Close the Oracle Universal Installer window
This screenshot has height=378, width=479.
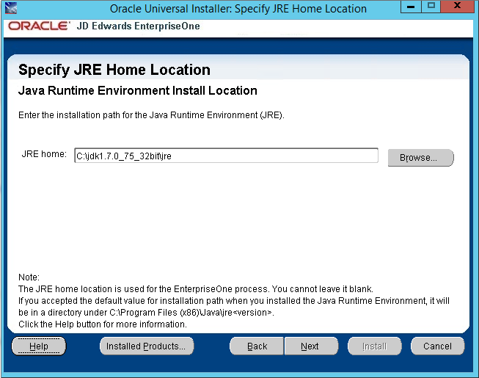click(458, 7)
